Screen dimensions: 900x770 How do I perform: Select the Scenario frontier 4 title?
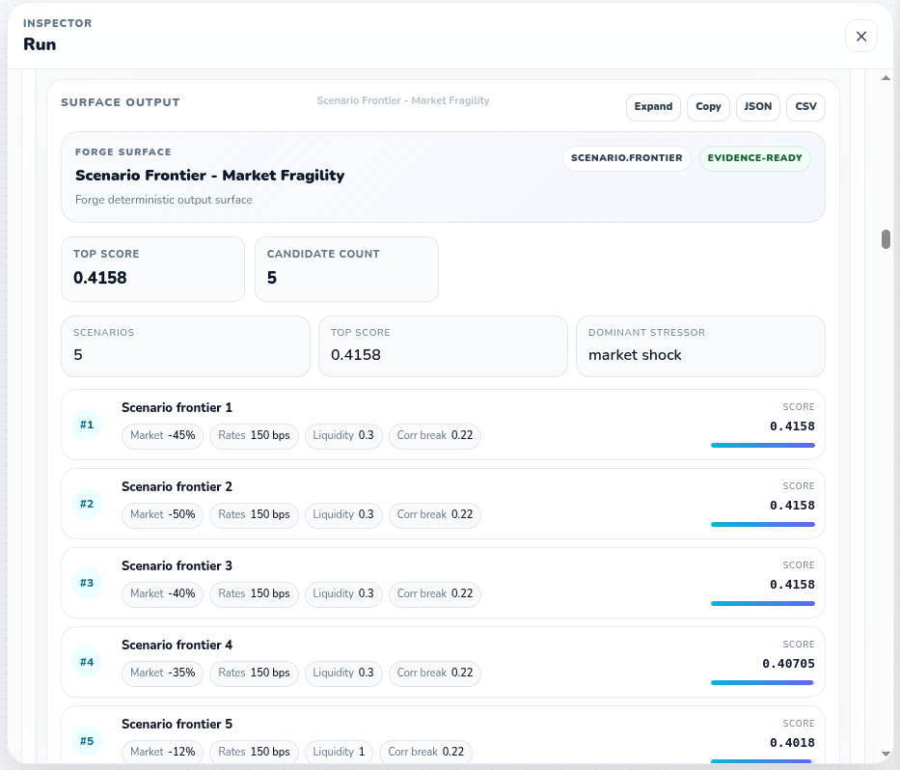[177, 646]
